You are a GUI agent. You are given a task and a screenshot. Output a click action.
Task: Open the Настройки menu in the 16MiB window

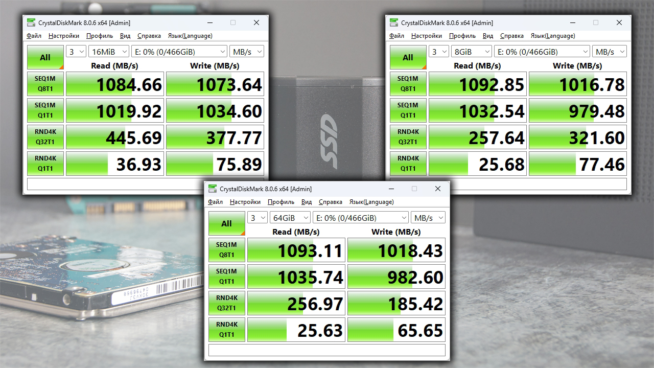click(64, 36)
